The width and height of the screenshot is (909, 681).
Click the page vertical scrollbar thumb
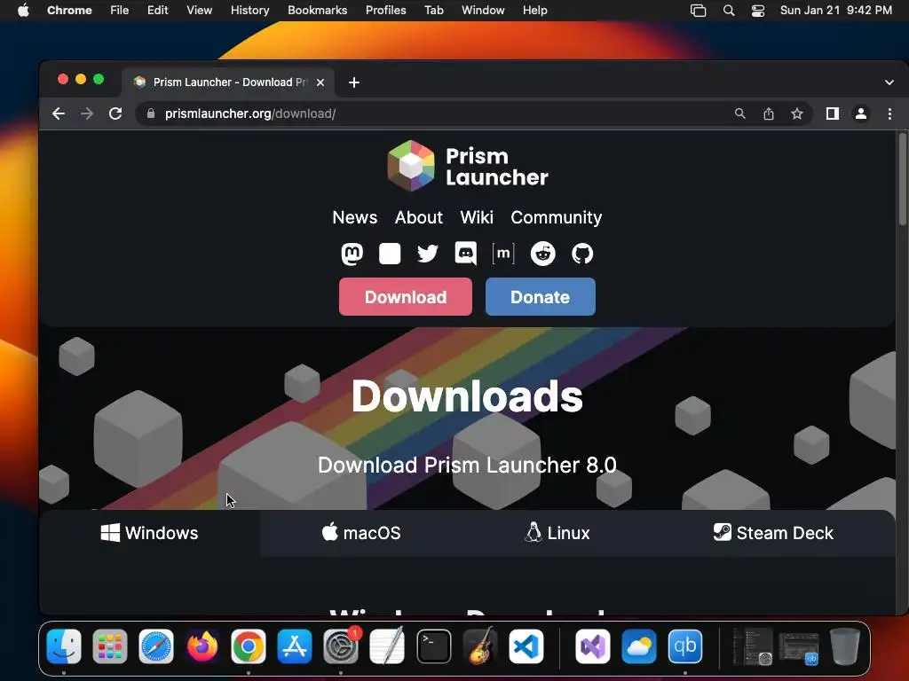902,179
